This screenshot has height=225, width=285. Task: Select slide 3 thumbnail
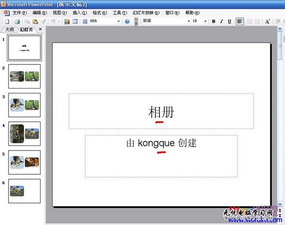[24, 105]
